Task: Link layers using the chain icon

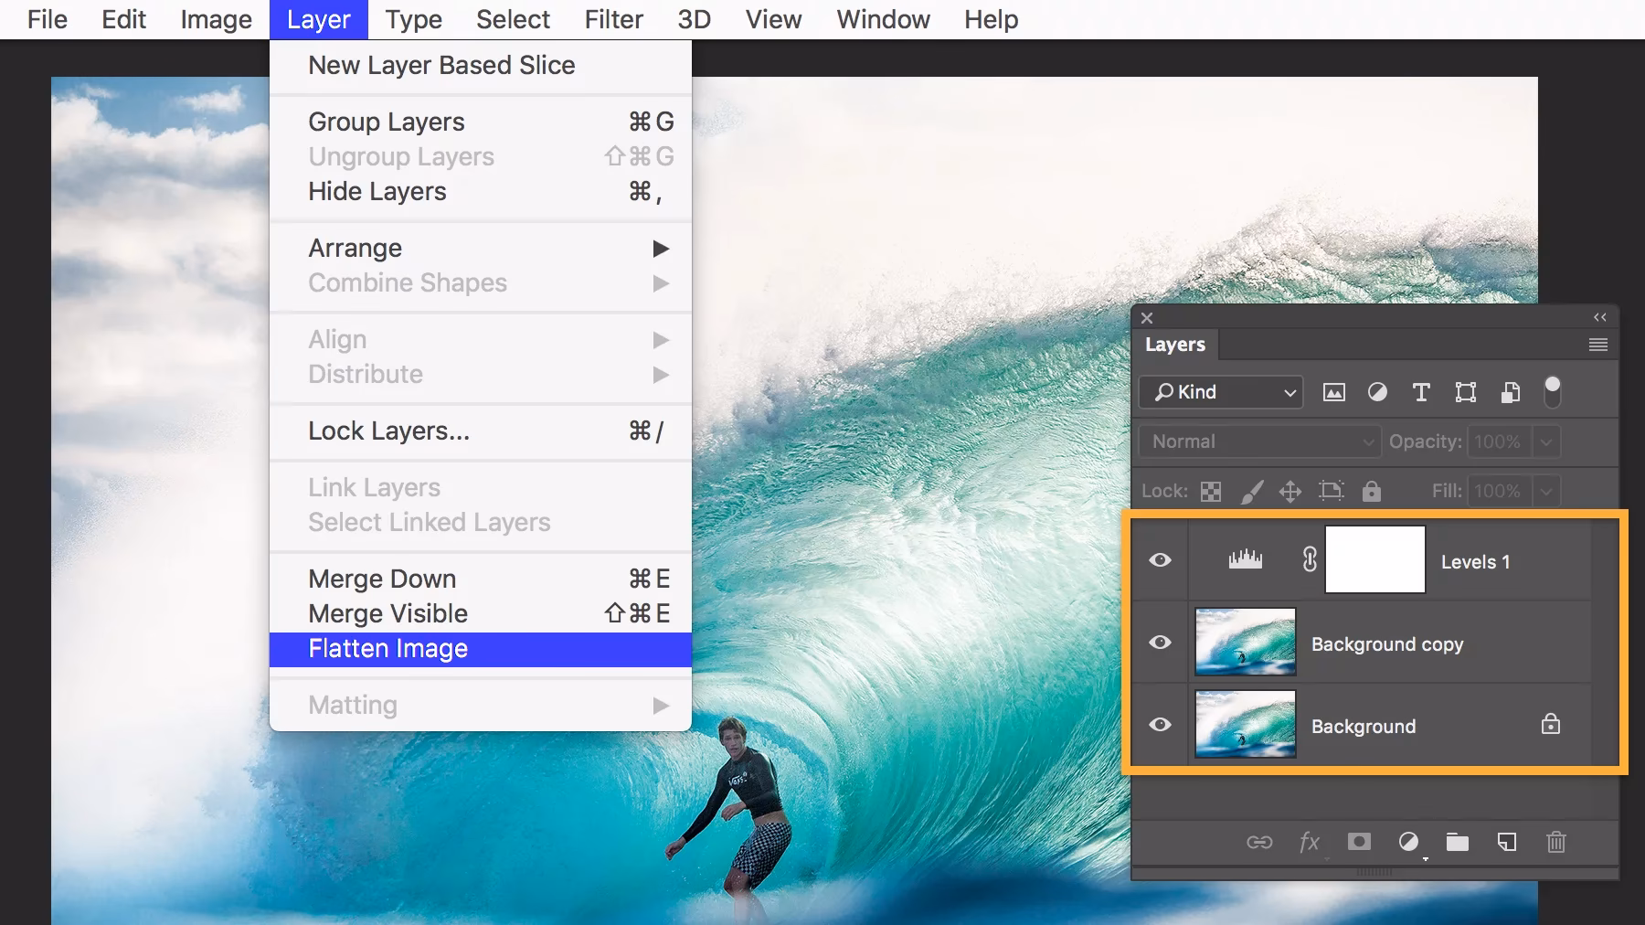Action: click(x=1260, y=843)
